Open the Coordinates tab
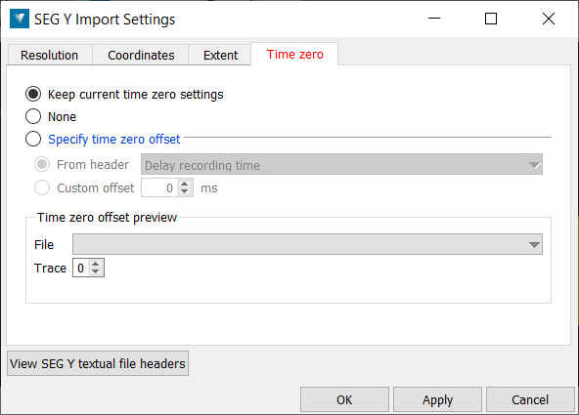Image resolution: width=579 pixels, height=415 pixels. pos(141,56)
